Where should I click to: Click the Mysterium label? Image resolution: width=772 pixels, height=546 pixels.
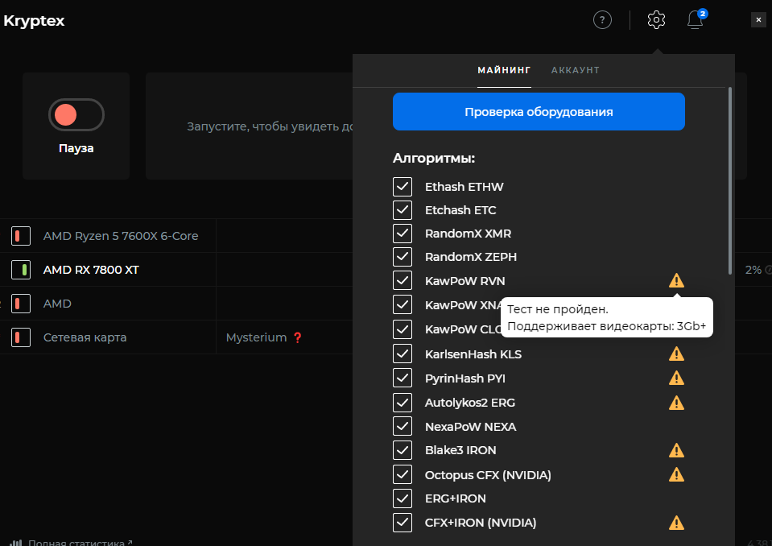click(256, 337)
